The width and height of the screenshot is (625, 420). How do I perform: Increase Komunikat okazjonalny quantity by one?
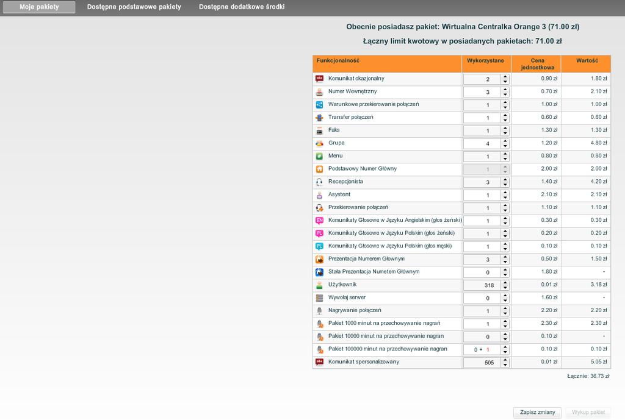[505, 77]
